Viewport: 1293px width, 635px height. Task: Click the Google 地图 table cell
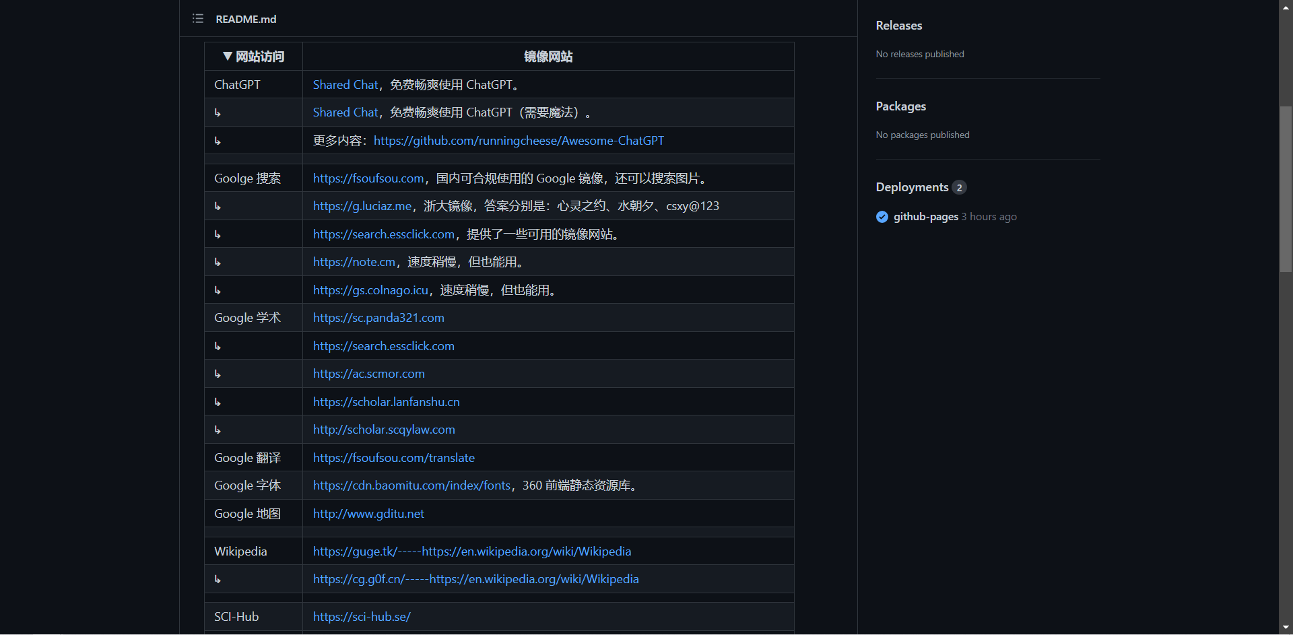click(x=253, y=514)
